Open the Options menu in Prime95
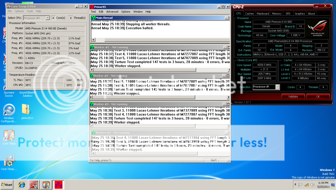Image resolution: width=336 pixels, height=190 pixels. [x=126, y=12]
